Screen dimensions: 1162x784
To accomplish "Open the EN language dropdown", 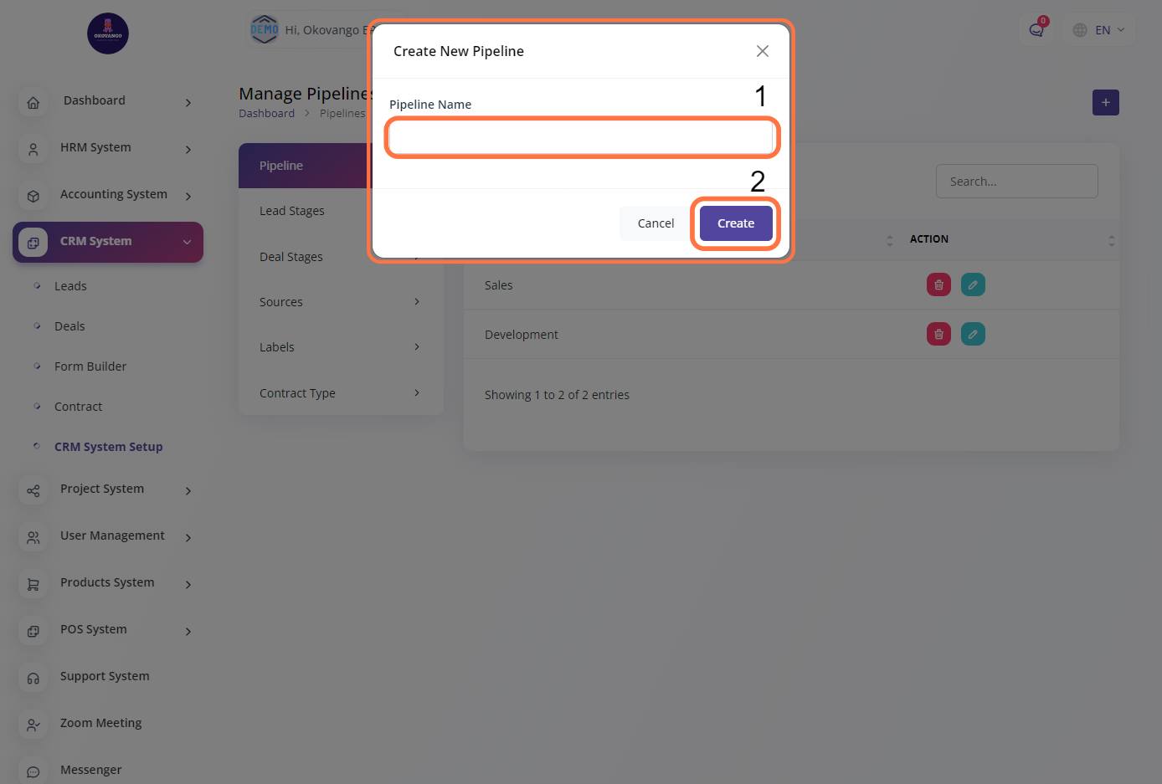I will pyautogui.click(x=1099, y=30).
